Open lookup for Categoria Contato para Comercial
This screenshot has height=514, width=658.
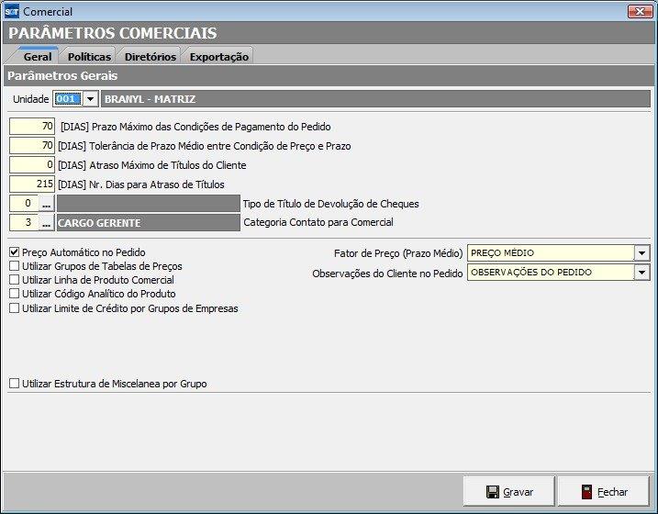[x=47, y=222]
